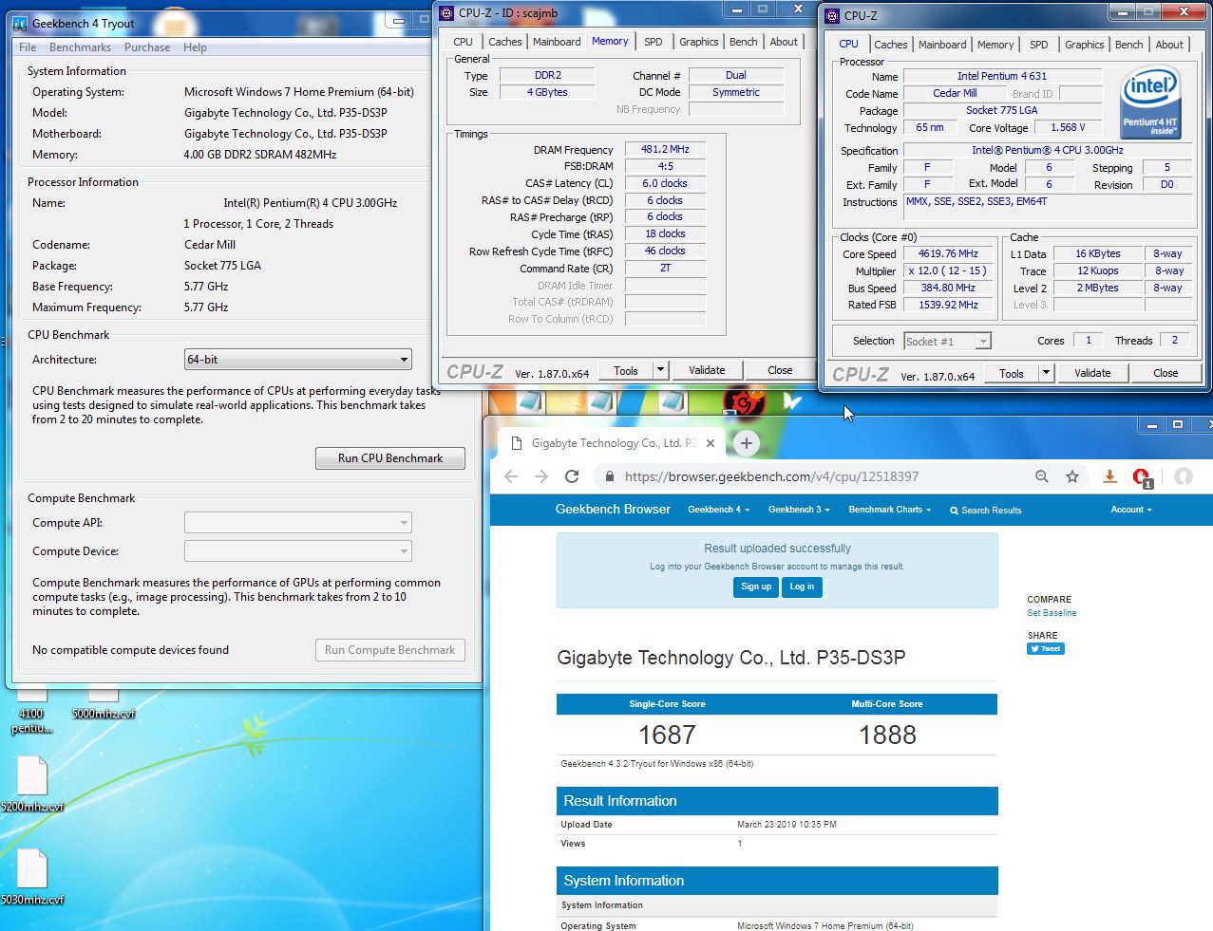Expand the Geekbench 3 nav dropdown
The image size is (1213, 931).
pyautogui.click(x=799, y=510)
